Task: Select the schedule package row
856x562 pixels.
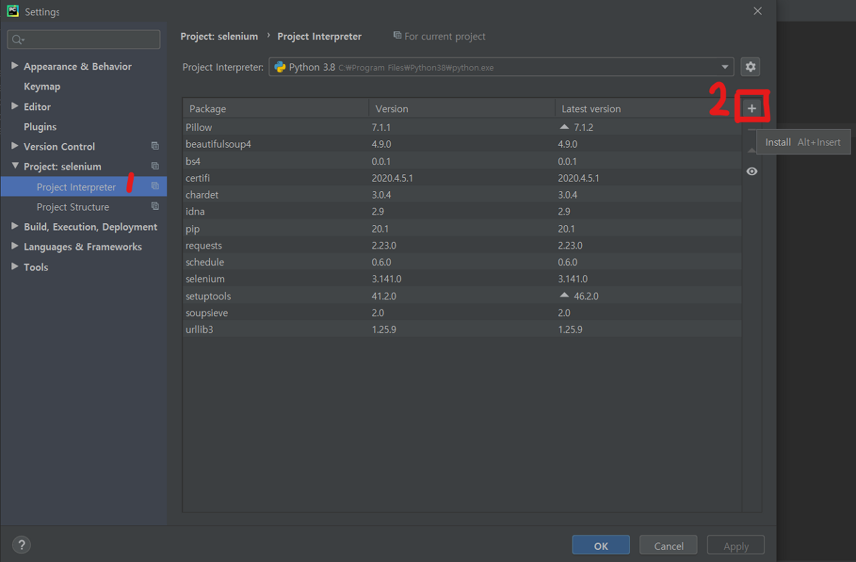Action: [x=462, y=262]
